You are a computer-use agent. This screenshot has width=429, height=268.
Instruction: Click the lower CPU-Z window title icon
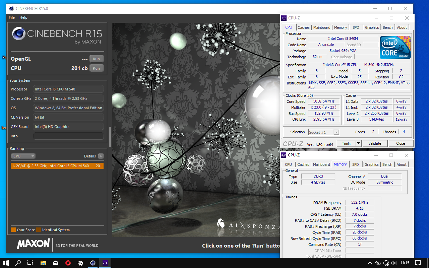click(284, 155)
